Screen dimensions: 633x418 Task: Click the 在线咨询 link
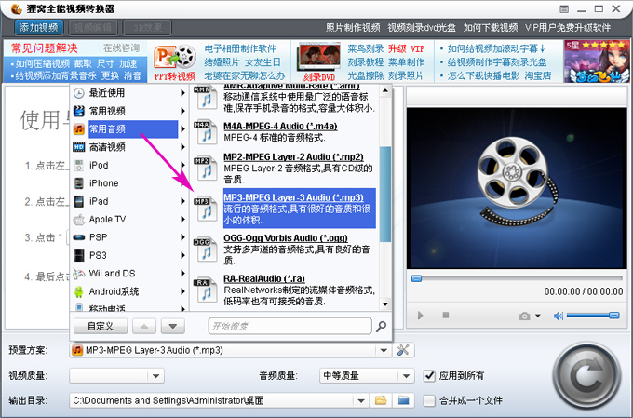(x=121, y=48)
